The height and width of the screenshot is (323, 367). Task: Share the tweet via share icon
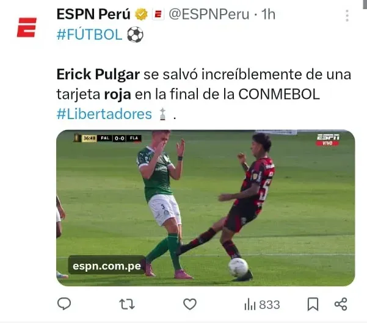[x=341, y=304]
